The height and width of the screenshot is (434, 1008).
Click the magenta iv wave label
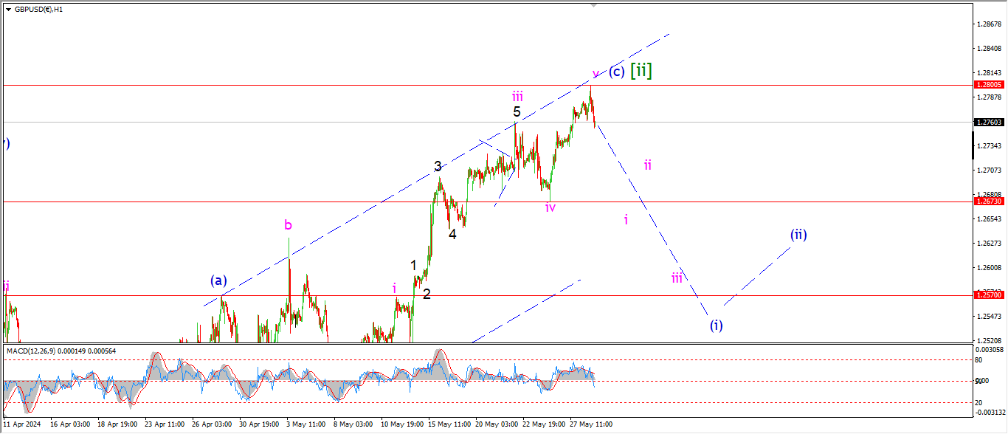coord(550,207)
